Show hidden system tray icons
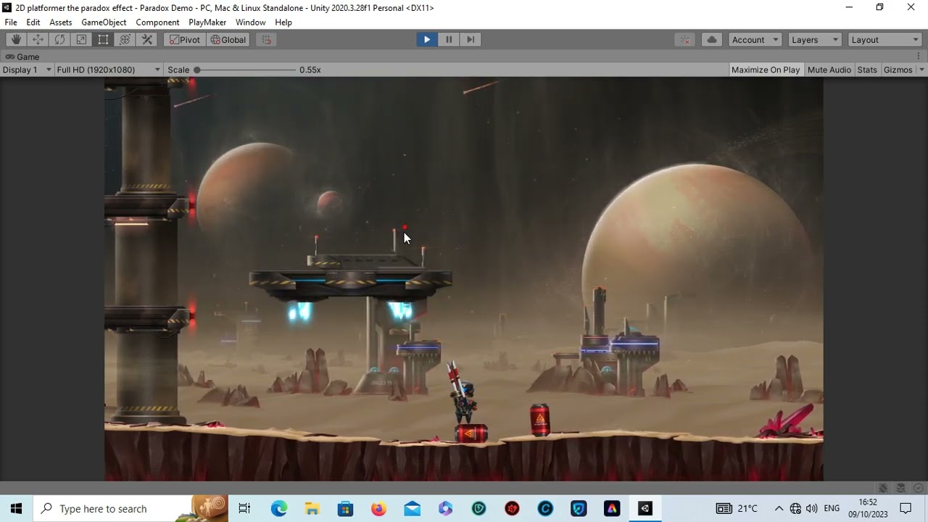Viewport: 928px width, 522px height. 779,508
